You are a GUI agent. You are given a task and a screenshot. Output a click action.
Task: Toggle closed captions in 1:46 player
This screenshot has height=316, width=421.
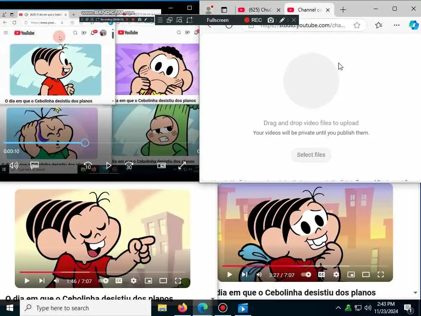pyautogui.click(x=119, y=281)
